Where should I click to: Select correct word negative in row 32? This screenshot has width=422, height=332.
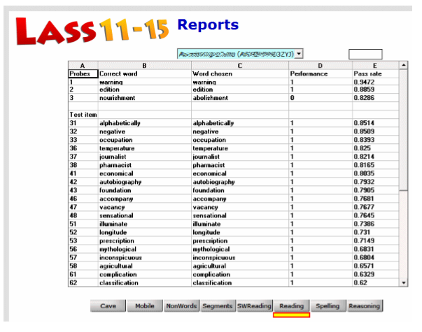[145, 131]
